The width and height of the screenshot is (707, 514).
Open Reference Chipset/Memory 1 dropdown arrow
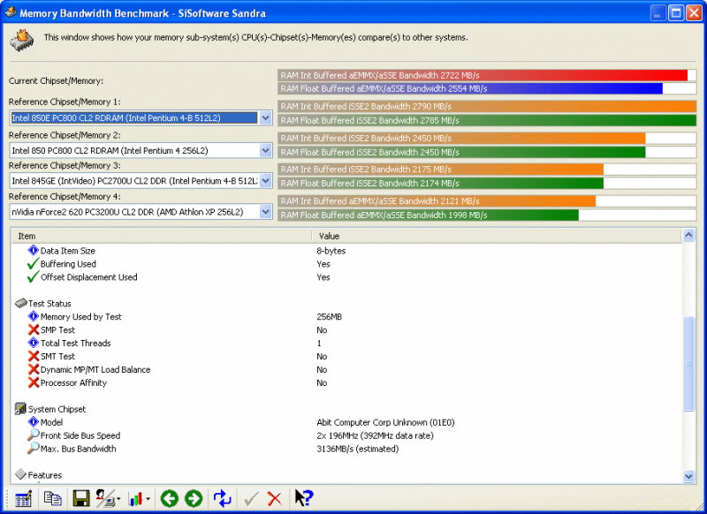pyautogui.click(x=266, y=118)
